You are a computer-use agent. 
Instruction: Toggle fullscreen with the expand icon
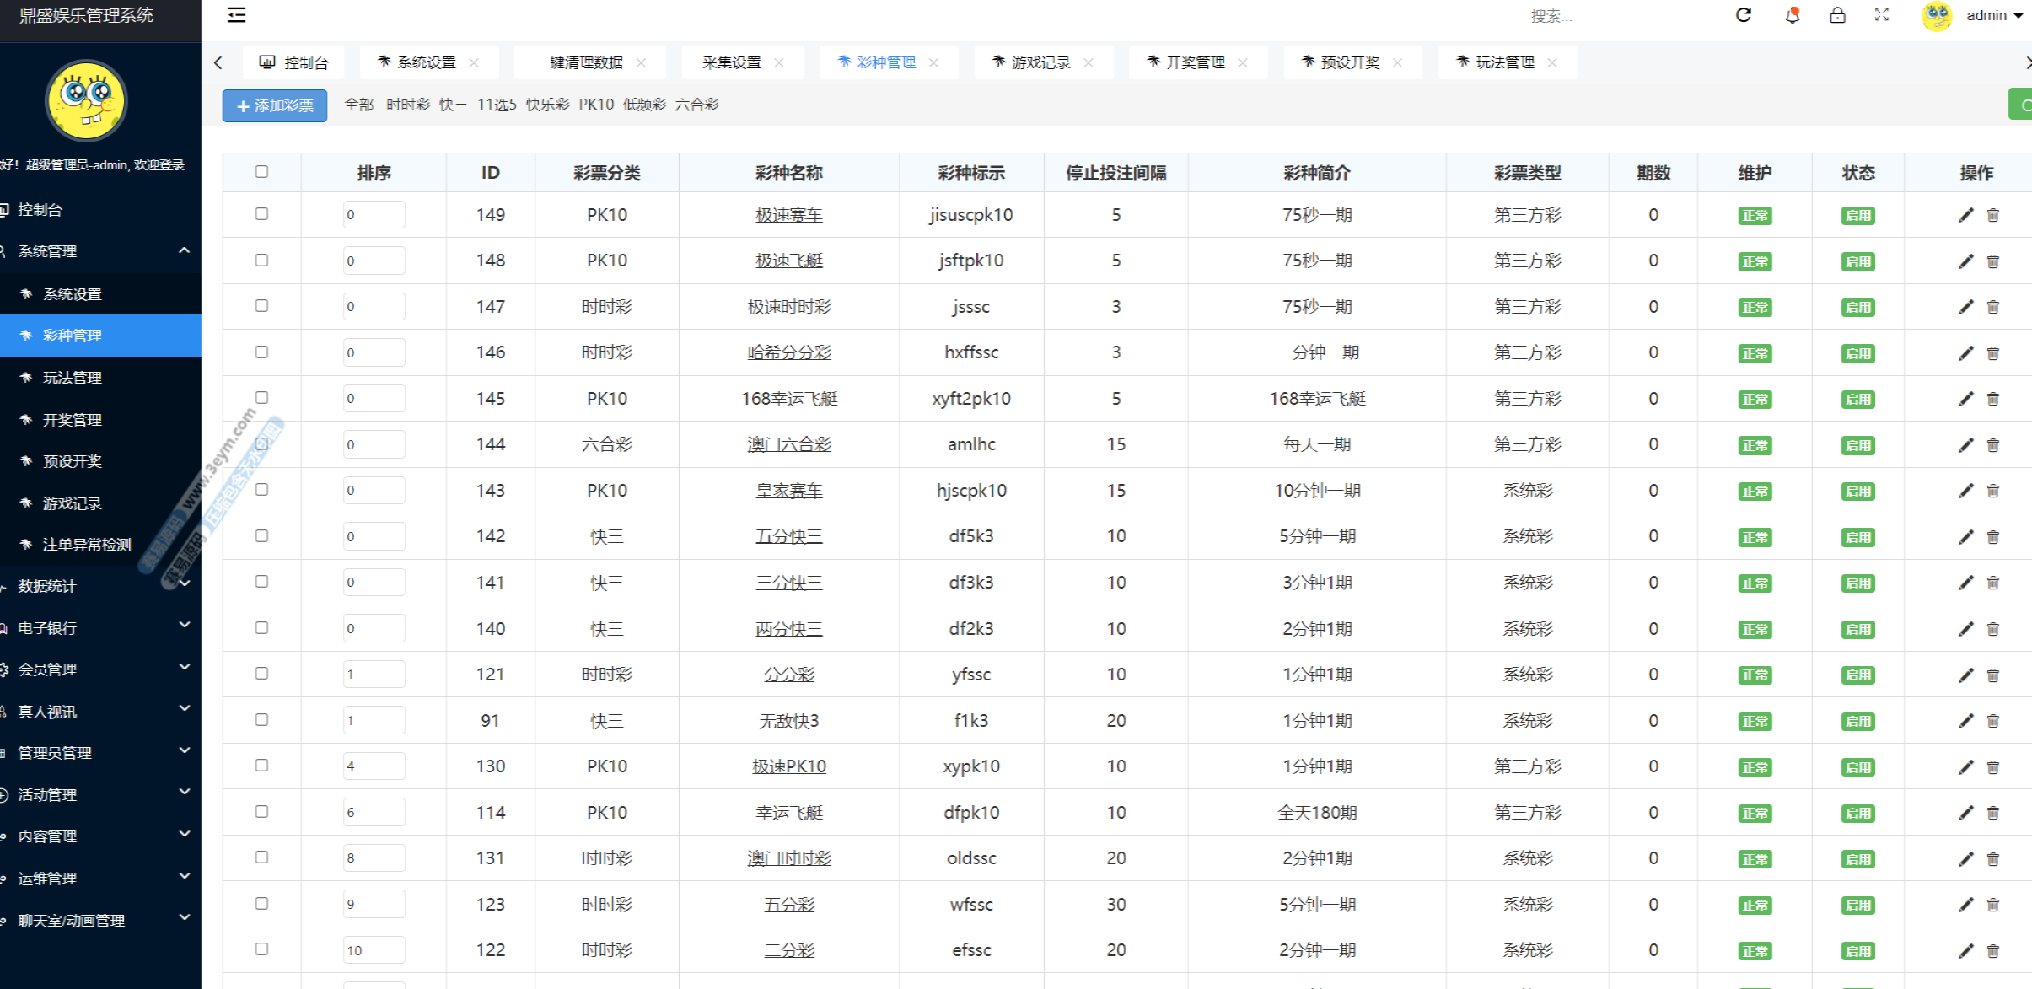(x=1882, y=15)
